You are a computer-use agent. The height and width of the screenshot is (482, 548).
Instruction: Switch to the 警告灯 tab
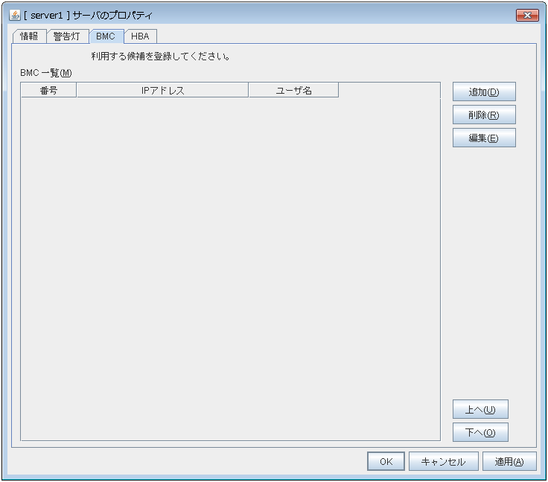67,36
